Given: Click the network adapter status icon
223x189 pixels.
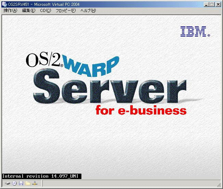Looking at the screenshot, I should [x=35, y=183].
